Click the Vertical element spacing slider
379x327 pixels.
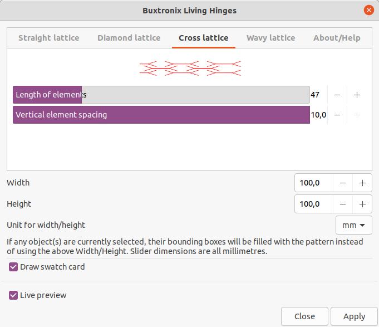pyautogui.click(x=161, y=115)
